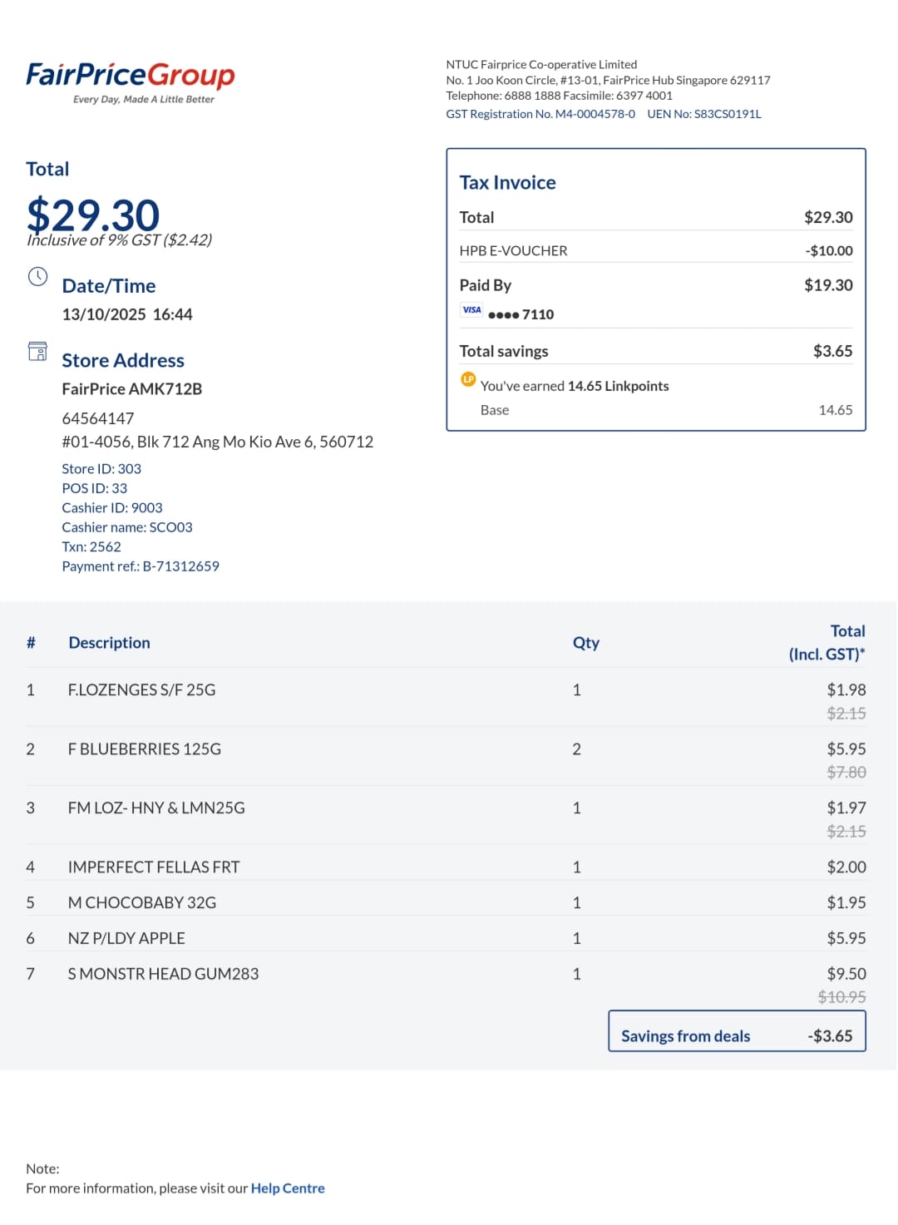Click the Description column header
Image resolution: width=898 pixels, height=1225 pixels.
tap(110, 643)
